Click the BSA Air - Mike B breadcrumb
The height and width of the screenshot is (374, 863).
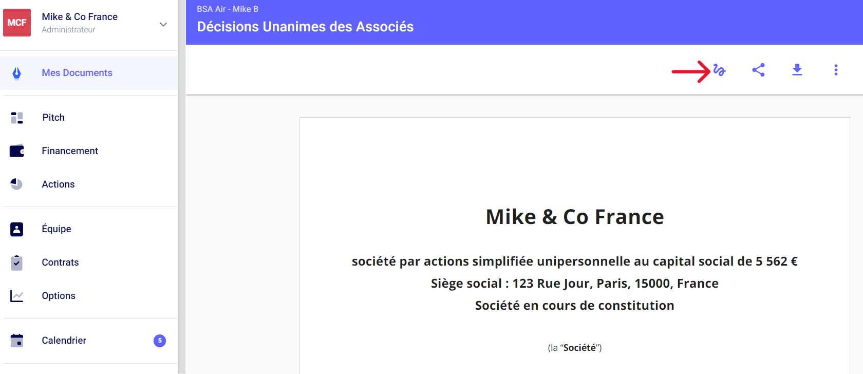(x=228, y=9)
